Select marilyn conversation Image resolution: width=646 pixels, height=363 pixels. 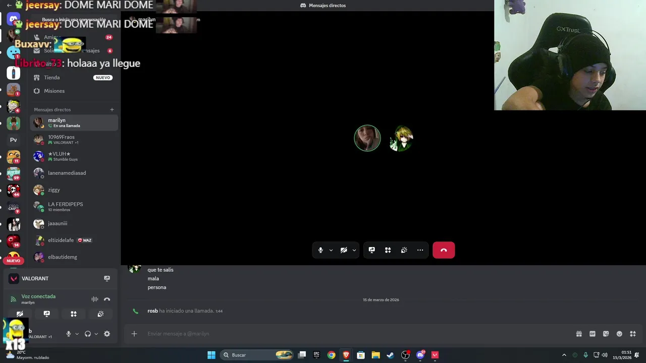click(x=74, y=123)
